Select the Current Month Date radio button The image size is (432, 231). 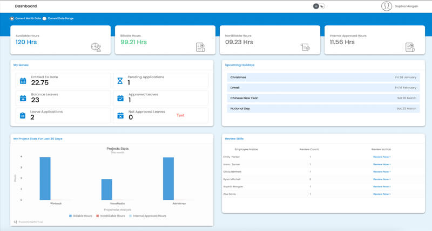(x=12, y=18)
